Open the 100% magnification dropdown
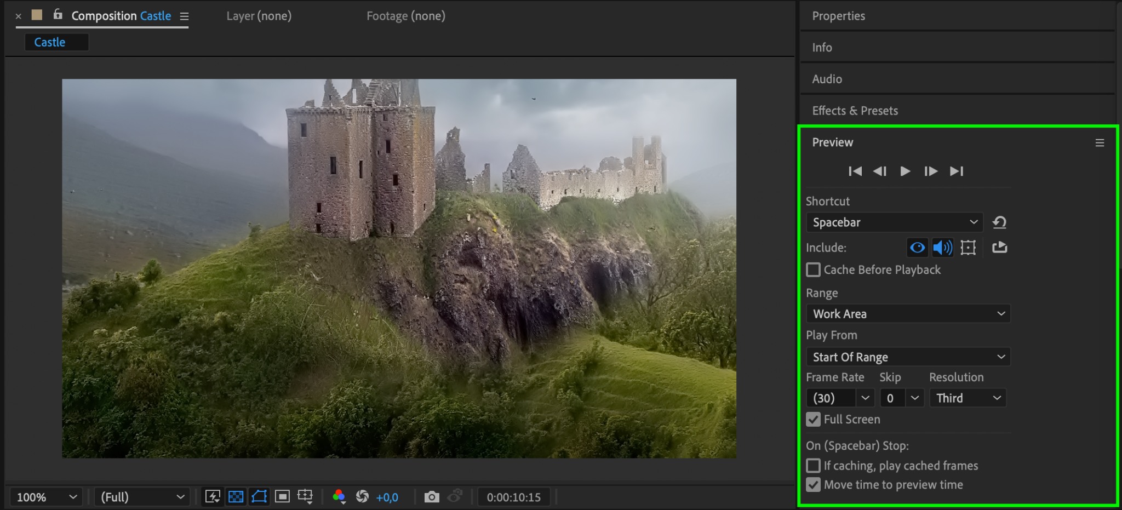The image size is (1122, 510). (46, 497)
